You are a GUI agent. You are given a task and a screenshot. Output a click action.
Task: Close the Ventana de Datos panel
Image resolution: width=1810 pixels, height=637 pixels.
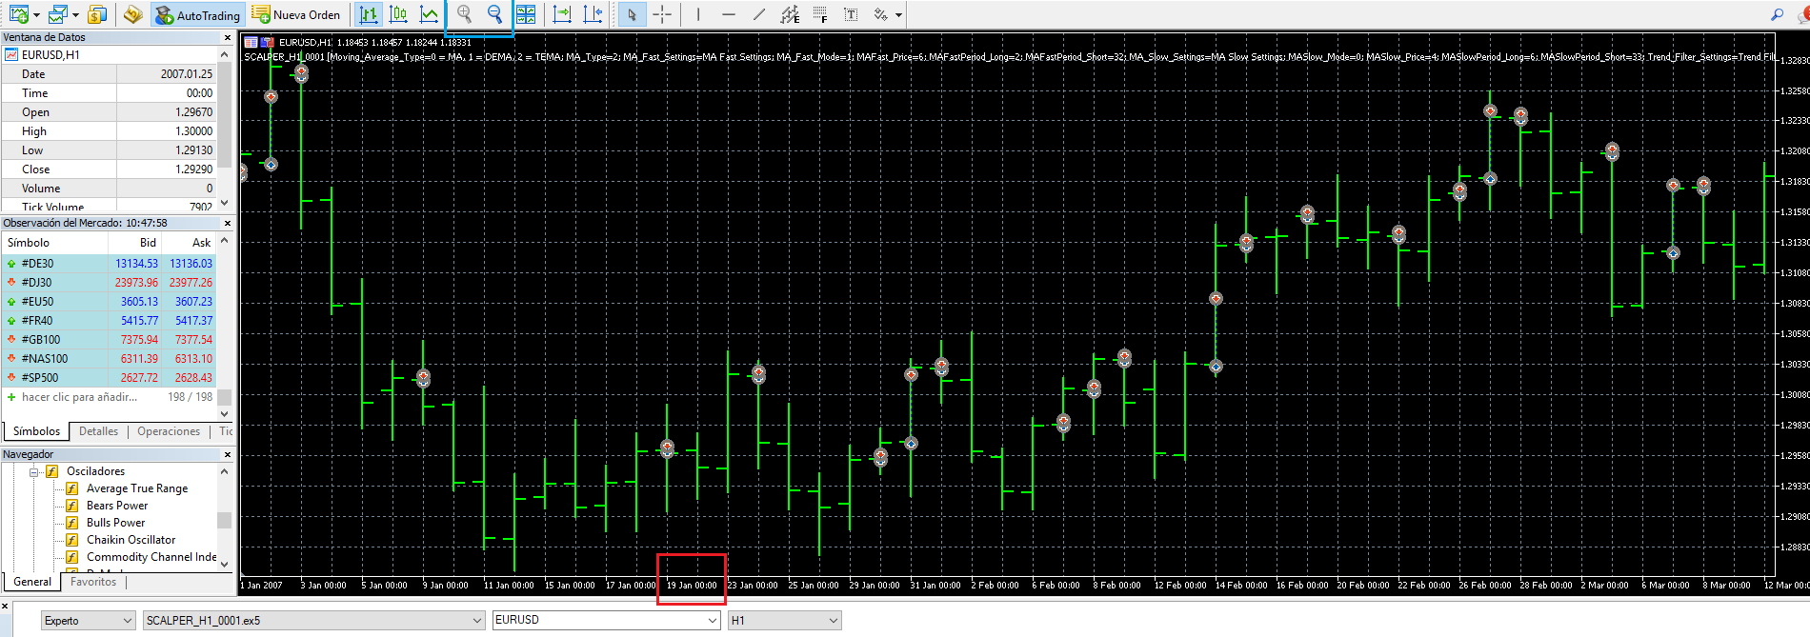[227, 37]
